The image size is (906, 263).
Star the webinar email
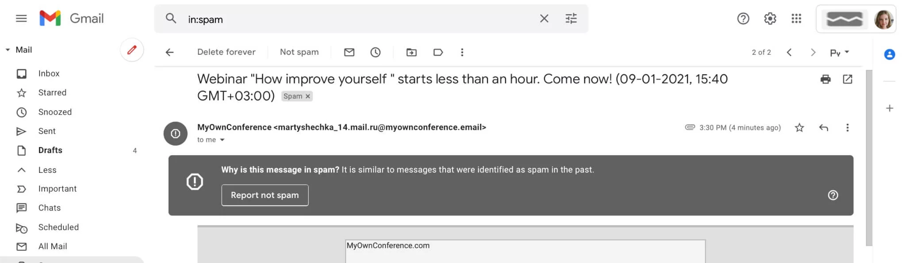coord(799,128)
